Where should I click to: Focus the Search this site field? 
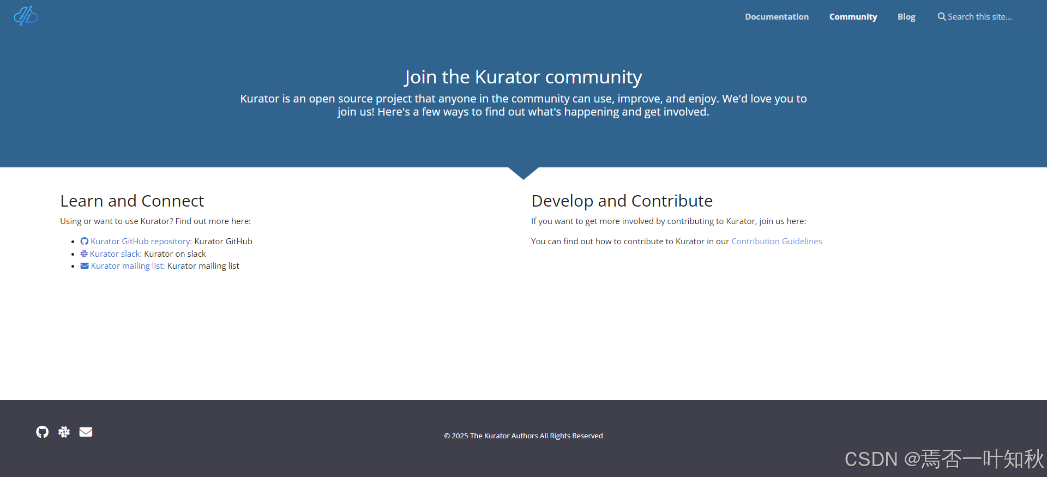click(x=979, y=17)
